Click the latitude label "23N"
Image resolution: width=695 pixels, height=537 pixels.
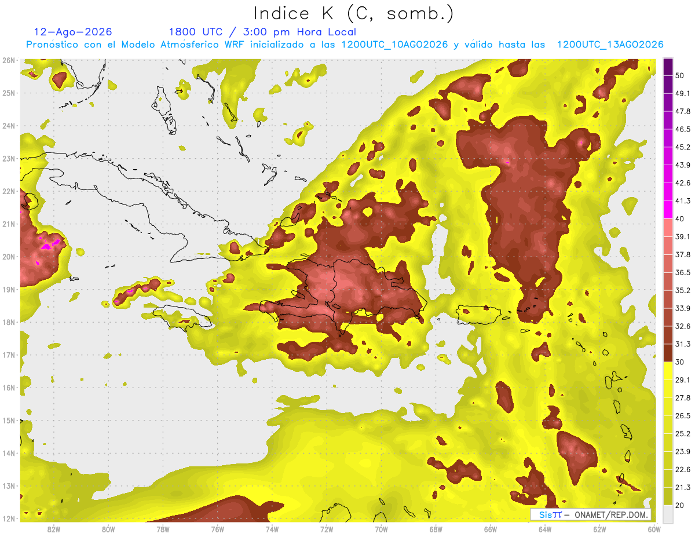click(x=8, y=158)
